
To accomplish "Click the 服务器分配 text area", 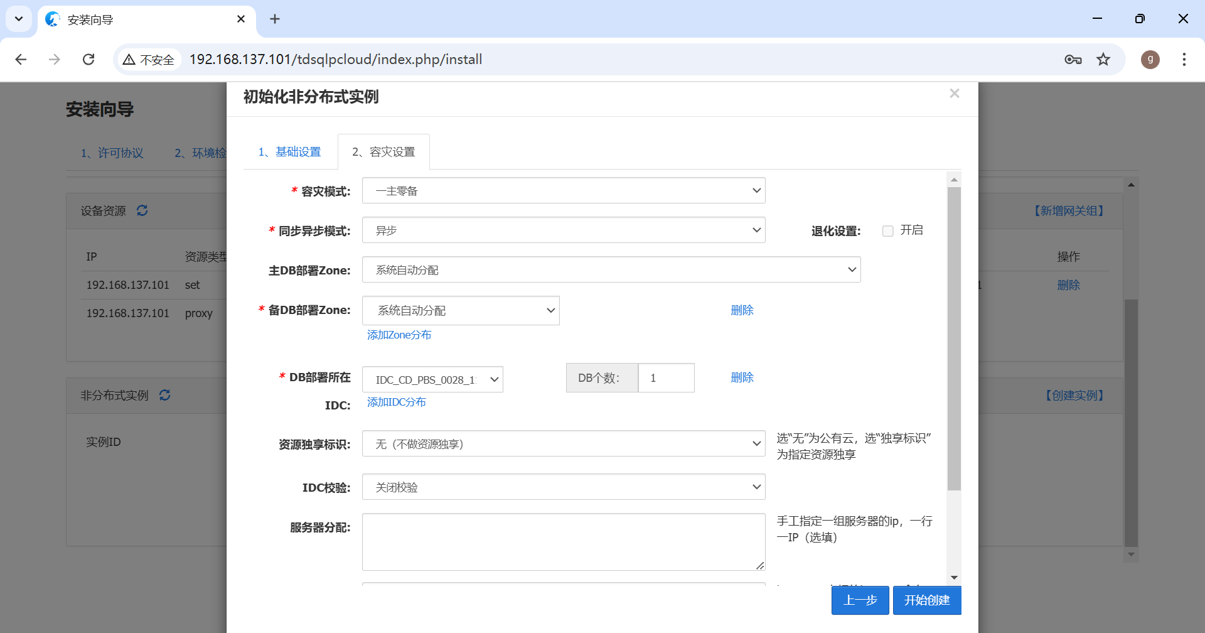I will click(564, 542).
